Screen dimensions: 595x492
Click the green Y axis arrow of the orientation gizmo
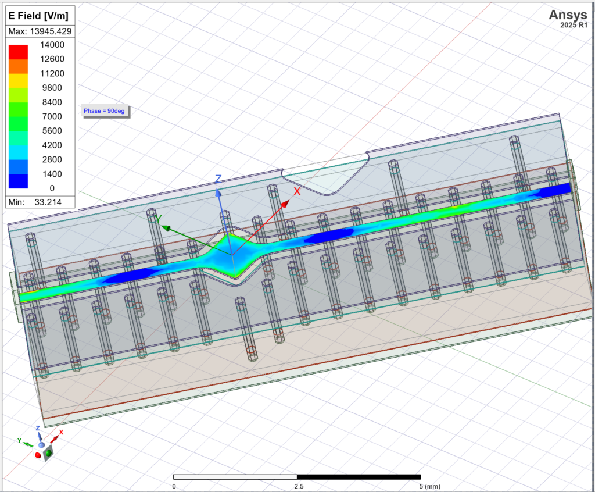[x=28, y=444]
